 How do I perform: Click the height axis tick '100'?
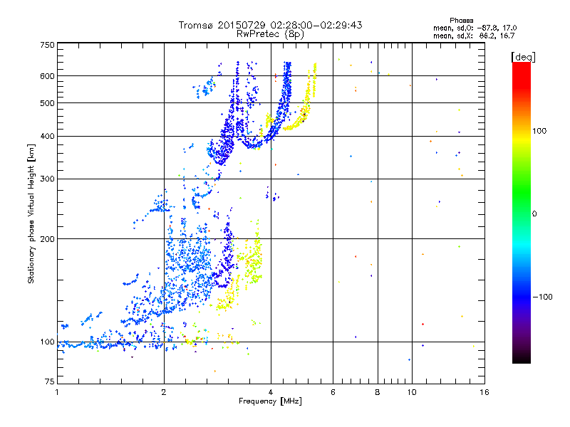47,342
